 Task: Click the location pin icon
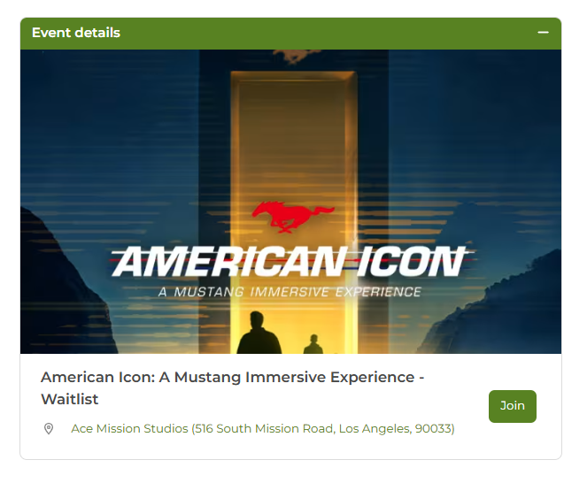coord(49,428)
